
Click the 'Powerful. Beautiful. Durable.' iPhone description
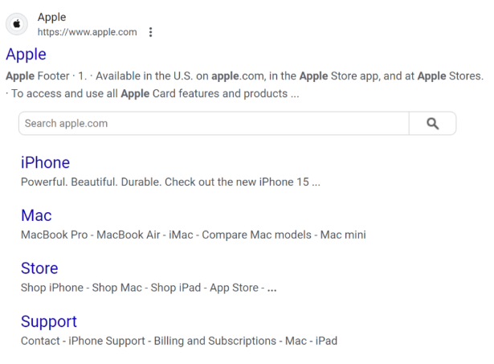click(x=170, y=182)
